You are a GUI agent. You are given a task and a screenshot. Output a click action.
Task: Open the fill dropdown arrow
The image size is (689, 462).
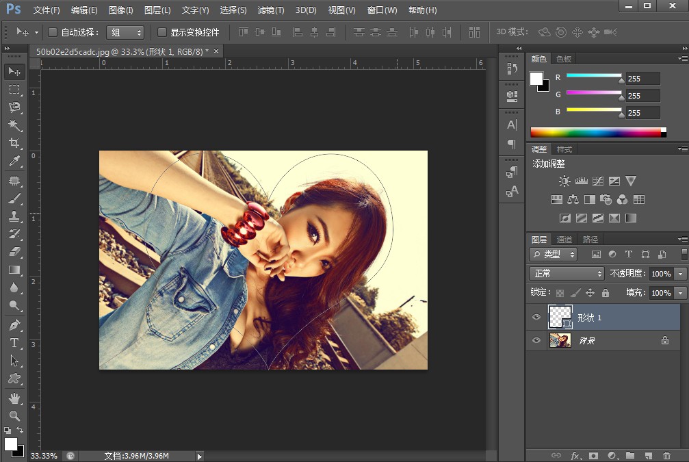pyautogui.click(x=681, y=293)
